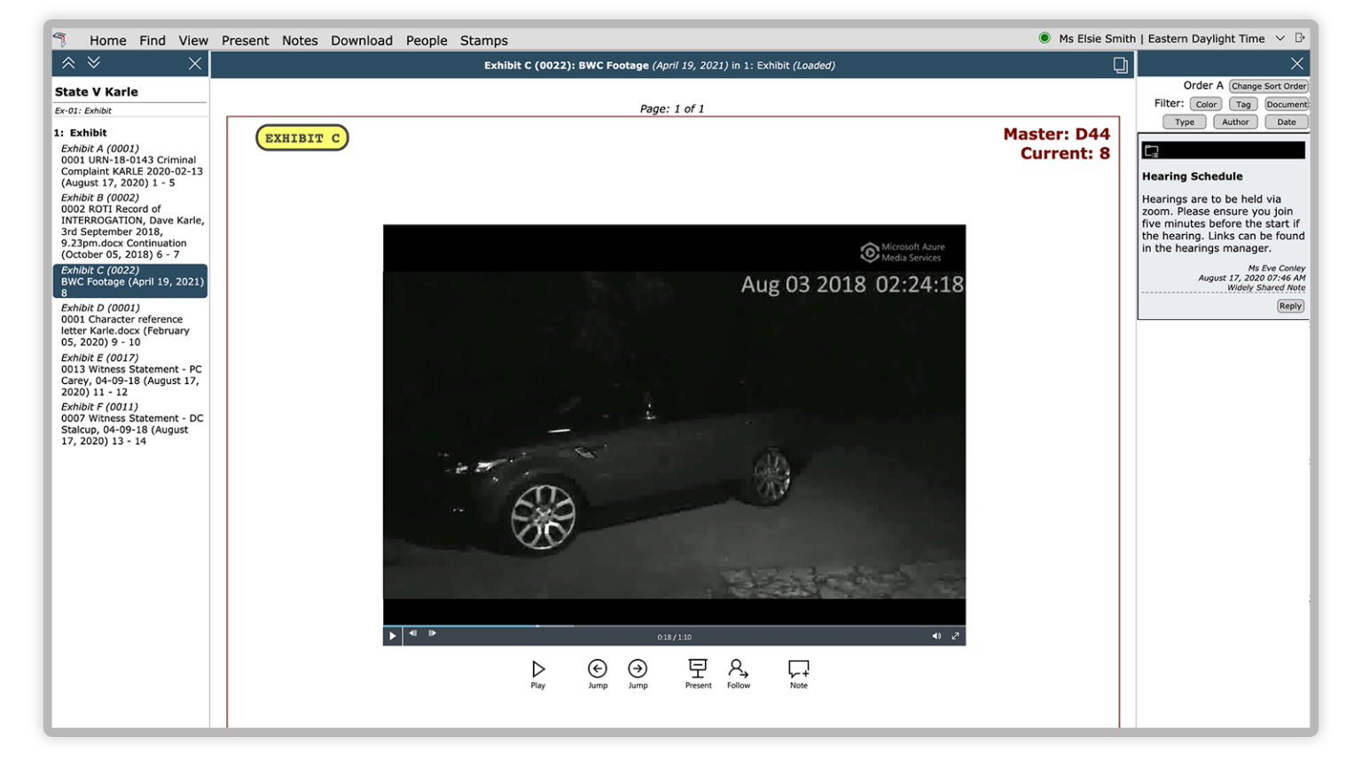
Task: Expand all with the double down chevron
Action: pyautogui.click(x=93, y=63)
